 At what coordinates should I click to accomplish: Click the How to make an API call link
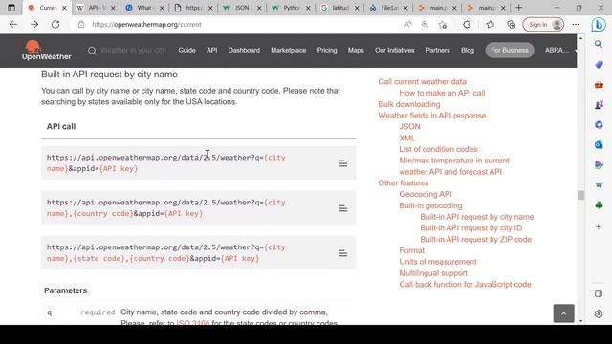[x=442, y=93]
